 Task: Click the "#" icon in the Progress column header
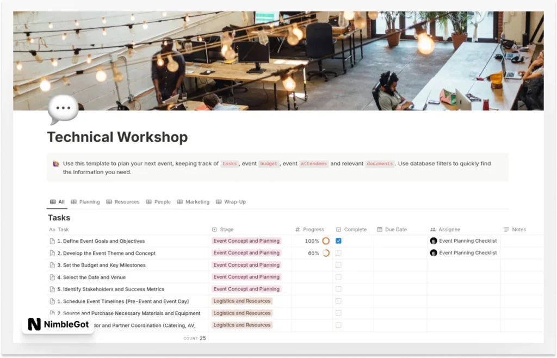point(298,229)
